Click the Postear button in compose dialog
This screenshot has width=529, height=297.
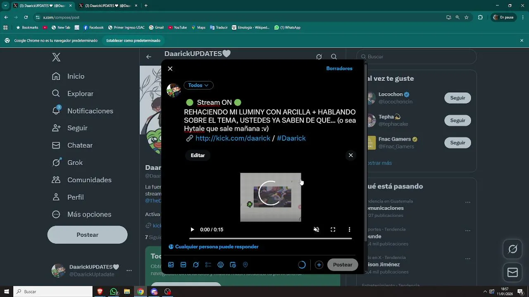click(x=343, y=265)
